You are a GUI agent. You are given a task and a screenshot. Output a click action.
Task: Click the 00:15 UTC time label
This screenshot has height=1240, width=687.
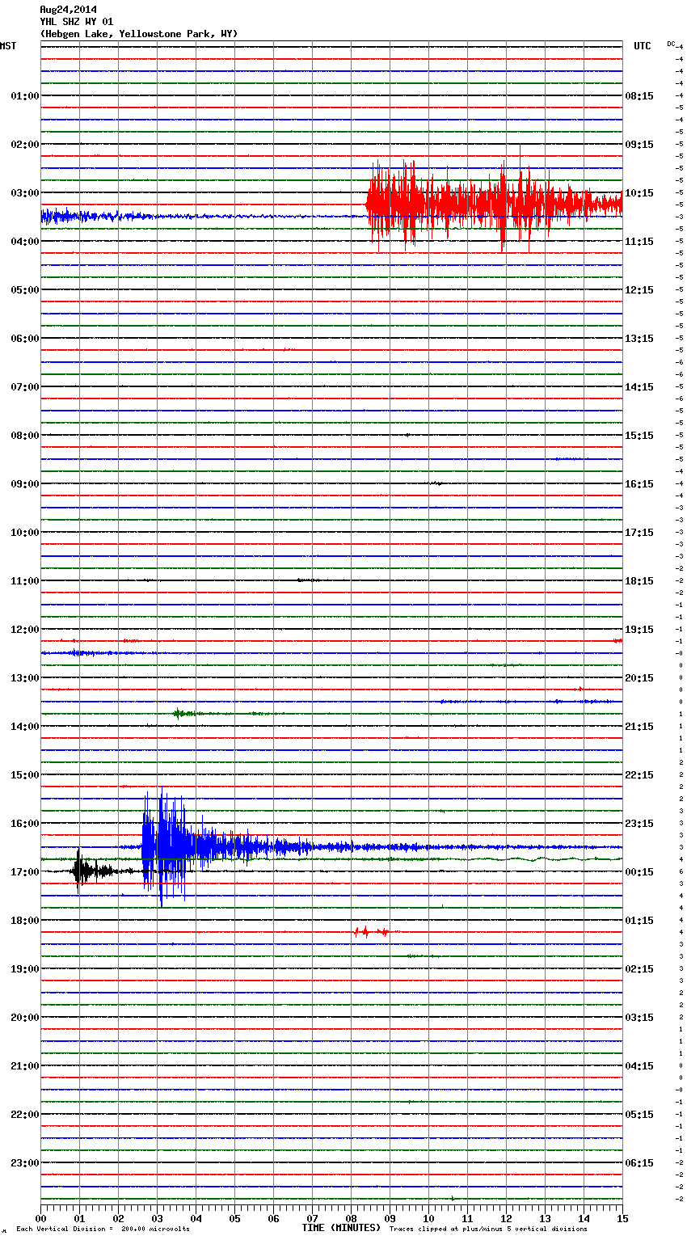(x=639, y=872)
